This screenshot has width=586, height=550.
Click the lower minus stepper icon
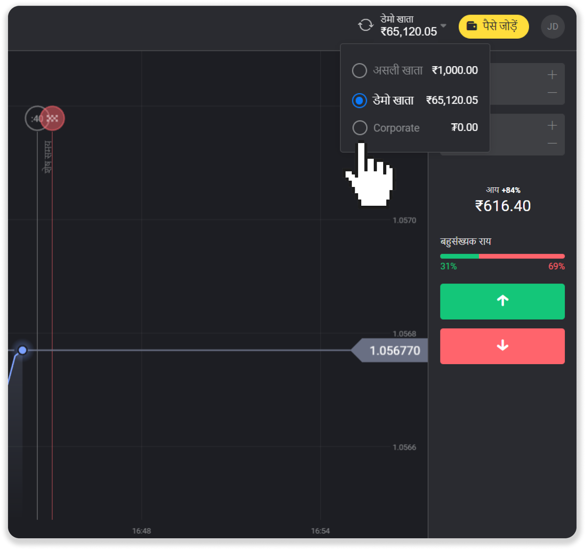pos(552,143)
